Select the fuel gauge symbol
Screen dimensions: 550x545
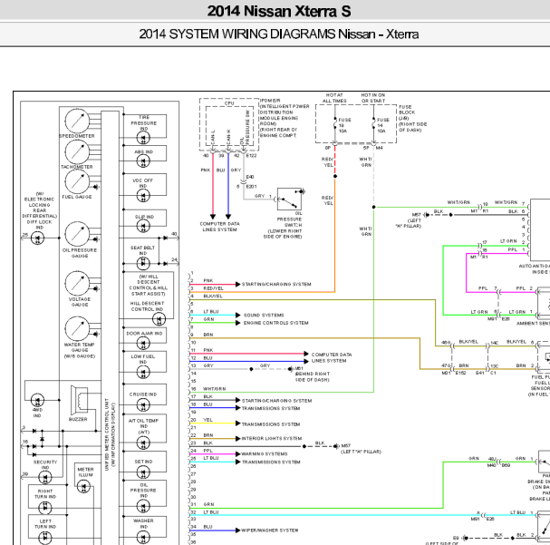click(77, 181)
